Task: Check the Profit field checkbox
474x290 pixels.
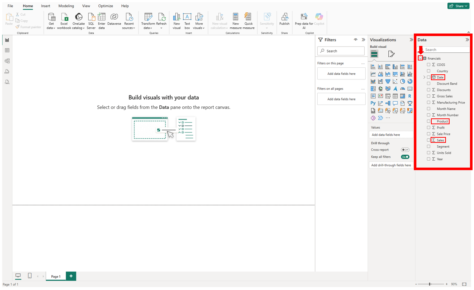Action: [428, 128]
